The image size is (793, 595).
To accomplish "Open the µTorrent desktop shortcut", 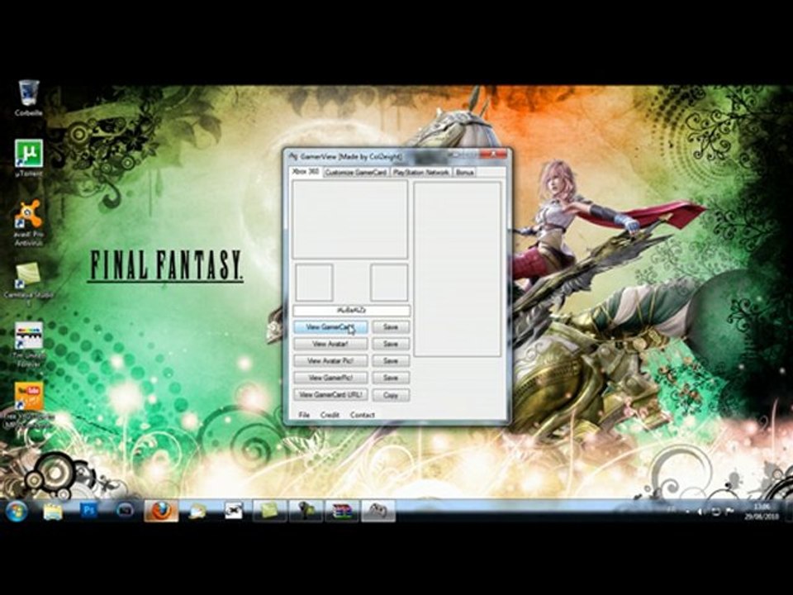I will (x=29, y=159).
